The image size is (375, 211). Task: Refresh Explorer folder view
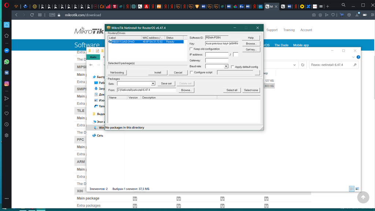302,65
